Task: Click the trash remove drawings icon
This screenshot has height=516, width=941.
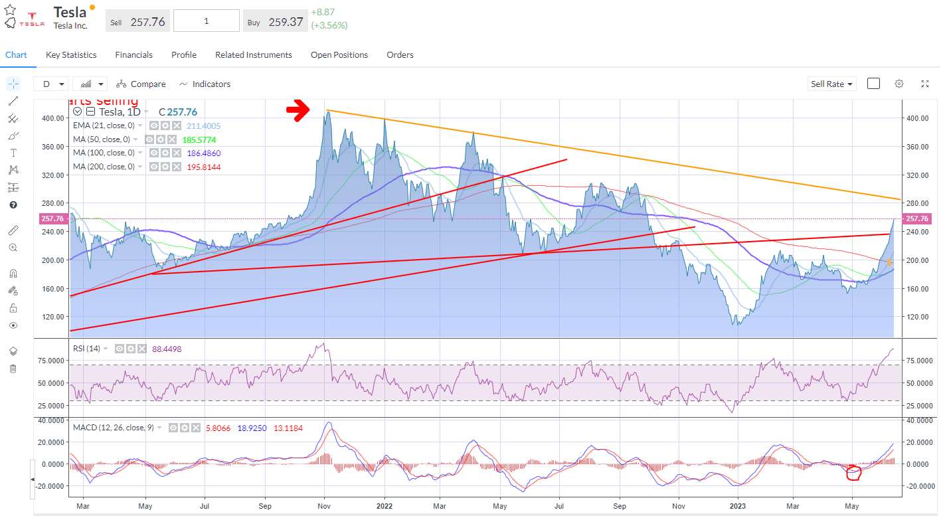Action: point(13,369)
